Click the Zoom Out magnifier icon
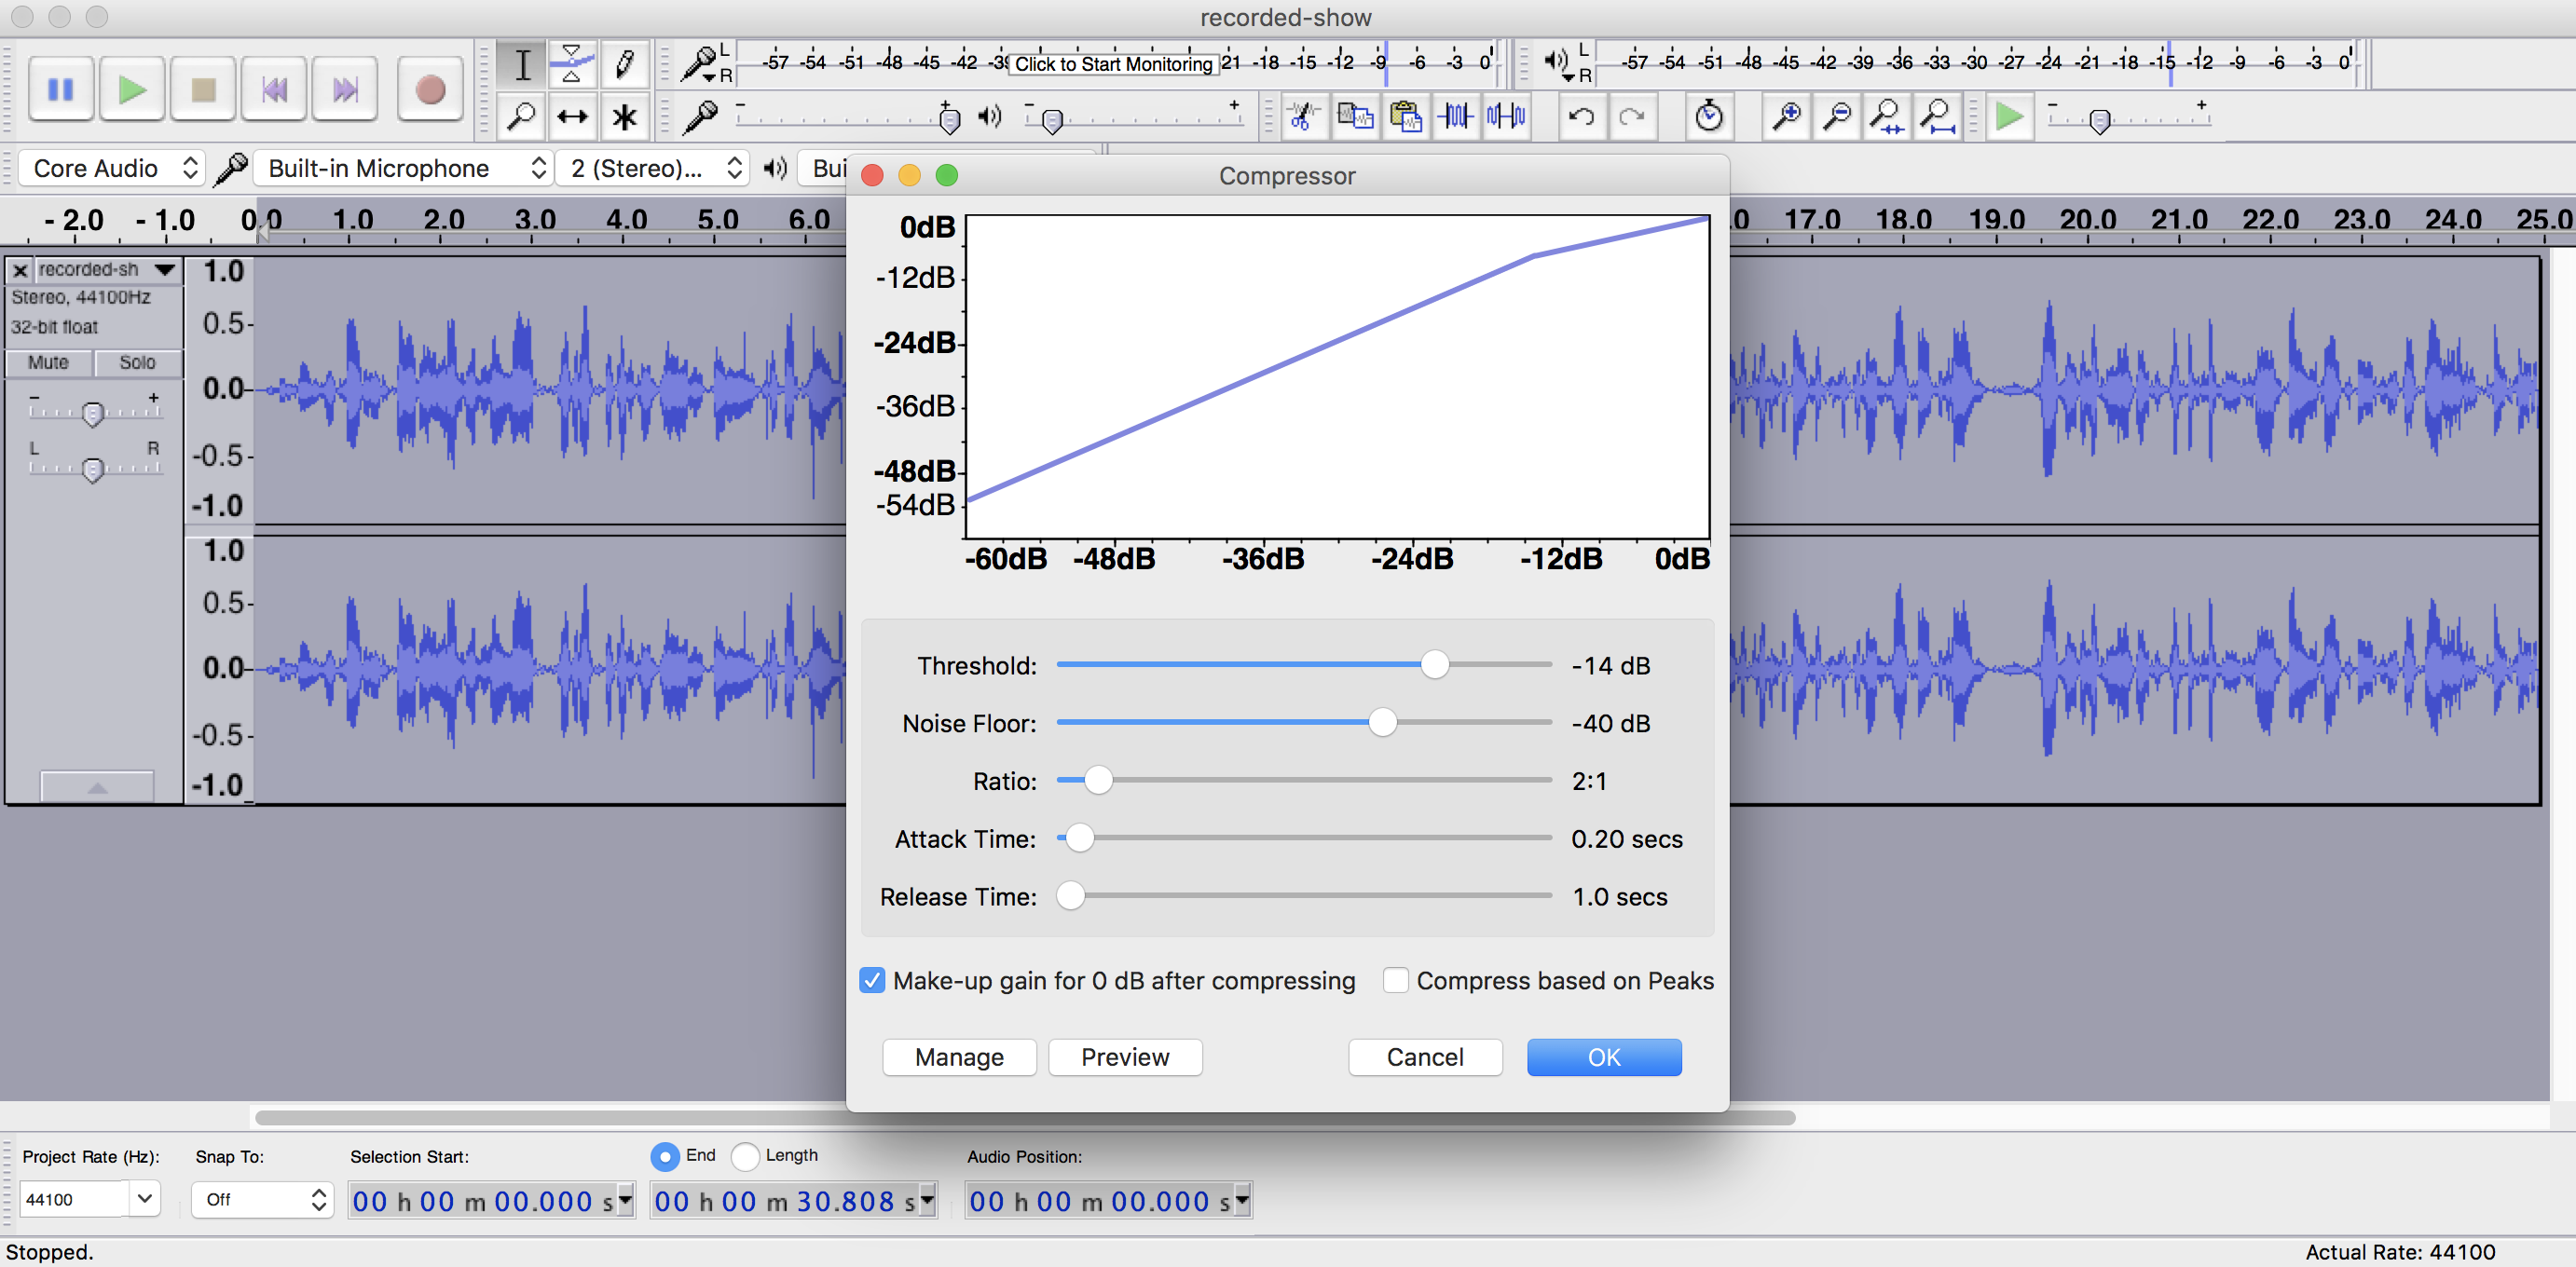Image resolution: width=2576 pixels, height=1267 pixels. [1837, 117]
